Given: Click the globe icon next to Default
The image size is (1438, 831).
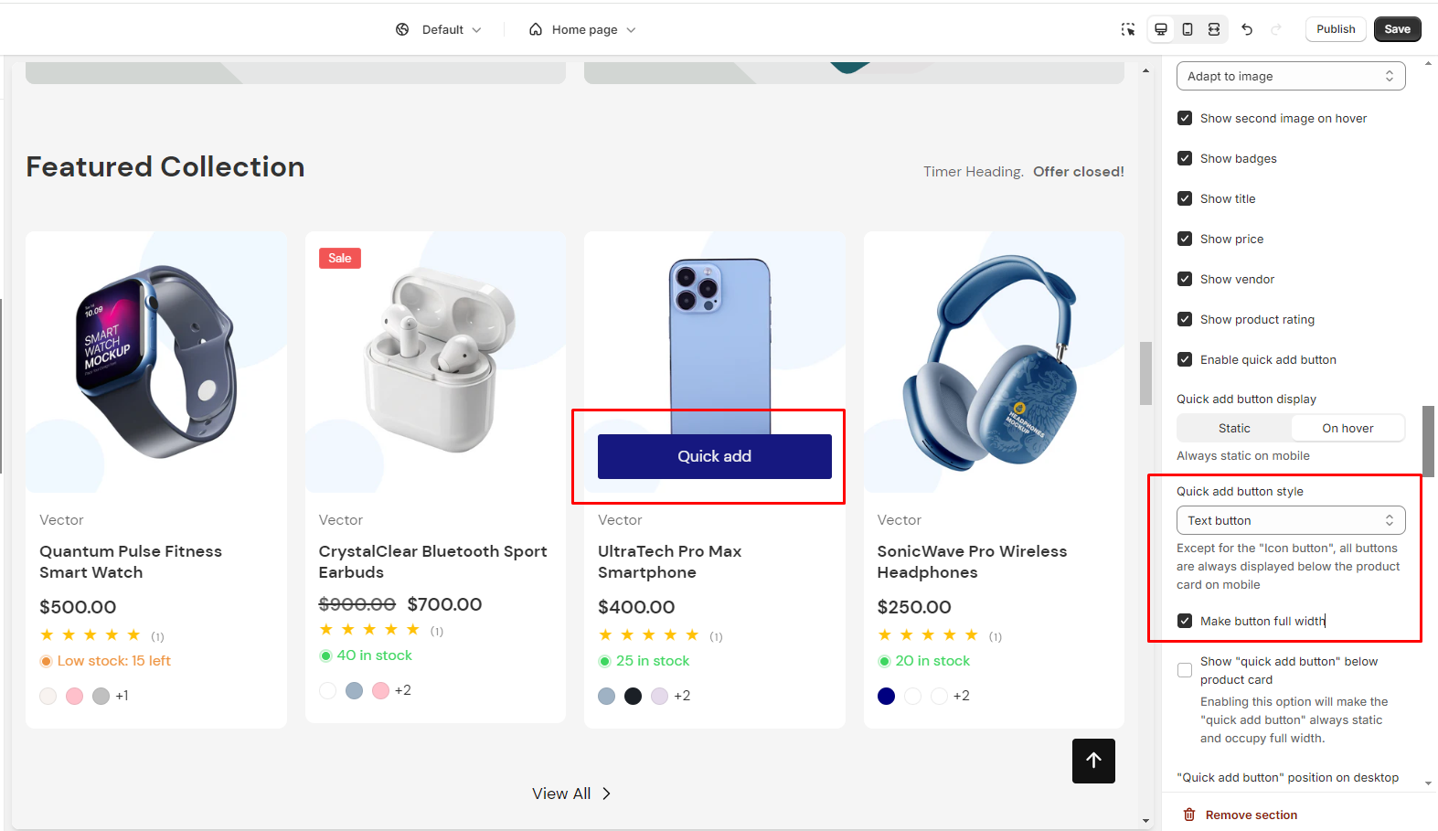Looking at the screenshot, I should (402, 29).
